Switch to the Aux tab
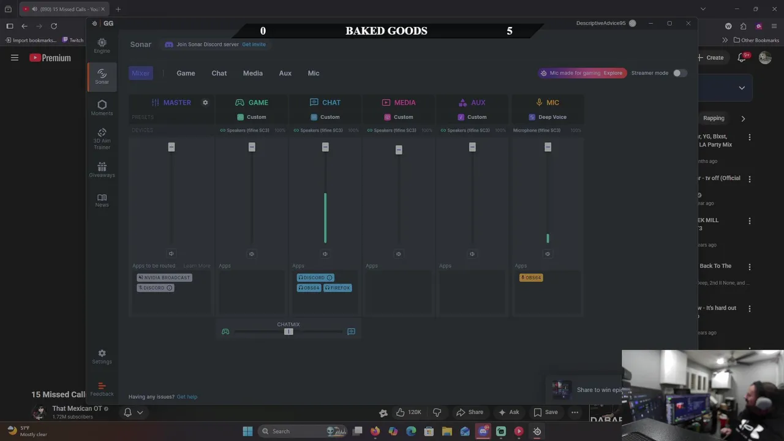The height and width of the screenshot is (441, 784). coord(285,73)
